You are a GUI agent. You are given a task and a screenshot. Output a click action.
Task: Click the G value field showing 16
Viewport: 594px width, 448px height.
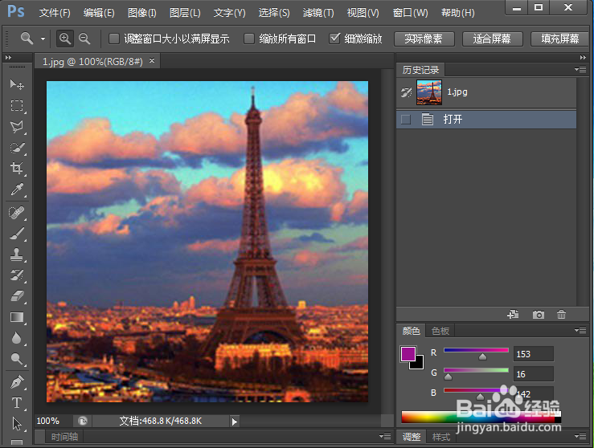pyautogui.click(x=534, y=374)
